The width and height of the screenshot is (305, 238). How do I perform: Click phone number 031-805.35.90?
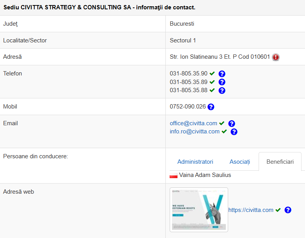(188, 73)
